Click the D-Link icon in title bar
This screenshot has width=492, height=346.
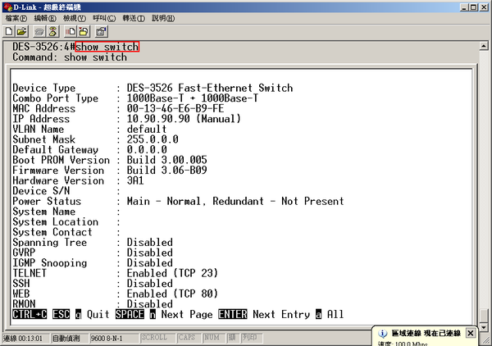pos(7,7)
